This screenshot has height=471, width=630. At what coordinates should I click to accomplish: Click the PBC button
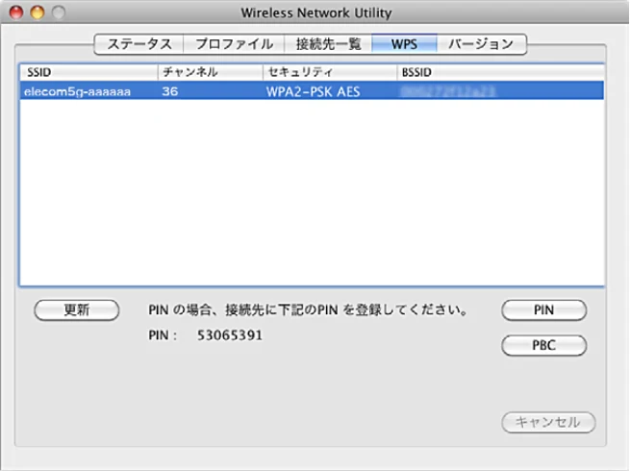coord(544,345)
